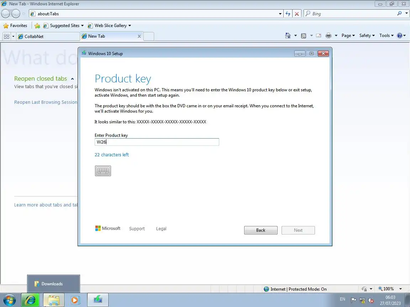This screenshot has height=307, width=410.
Task: Click the Product key input field
Action: coord(157,142)
